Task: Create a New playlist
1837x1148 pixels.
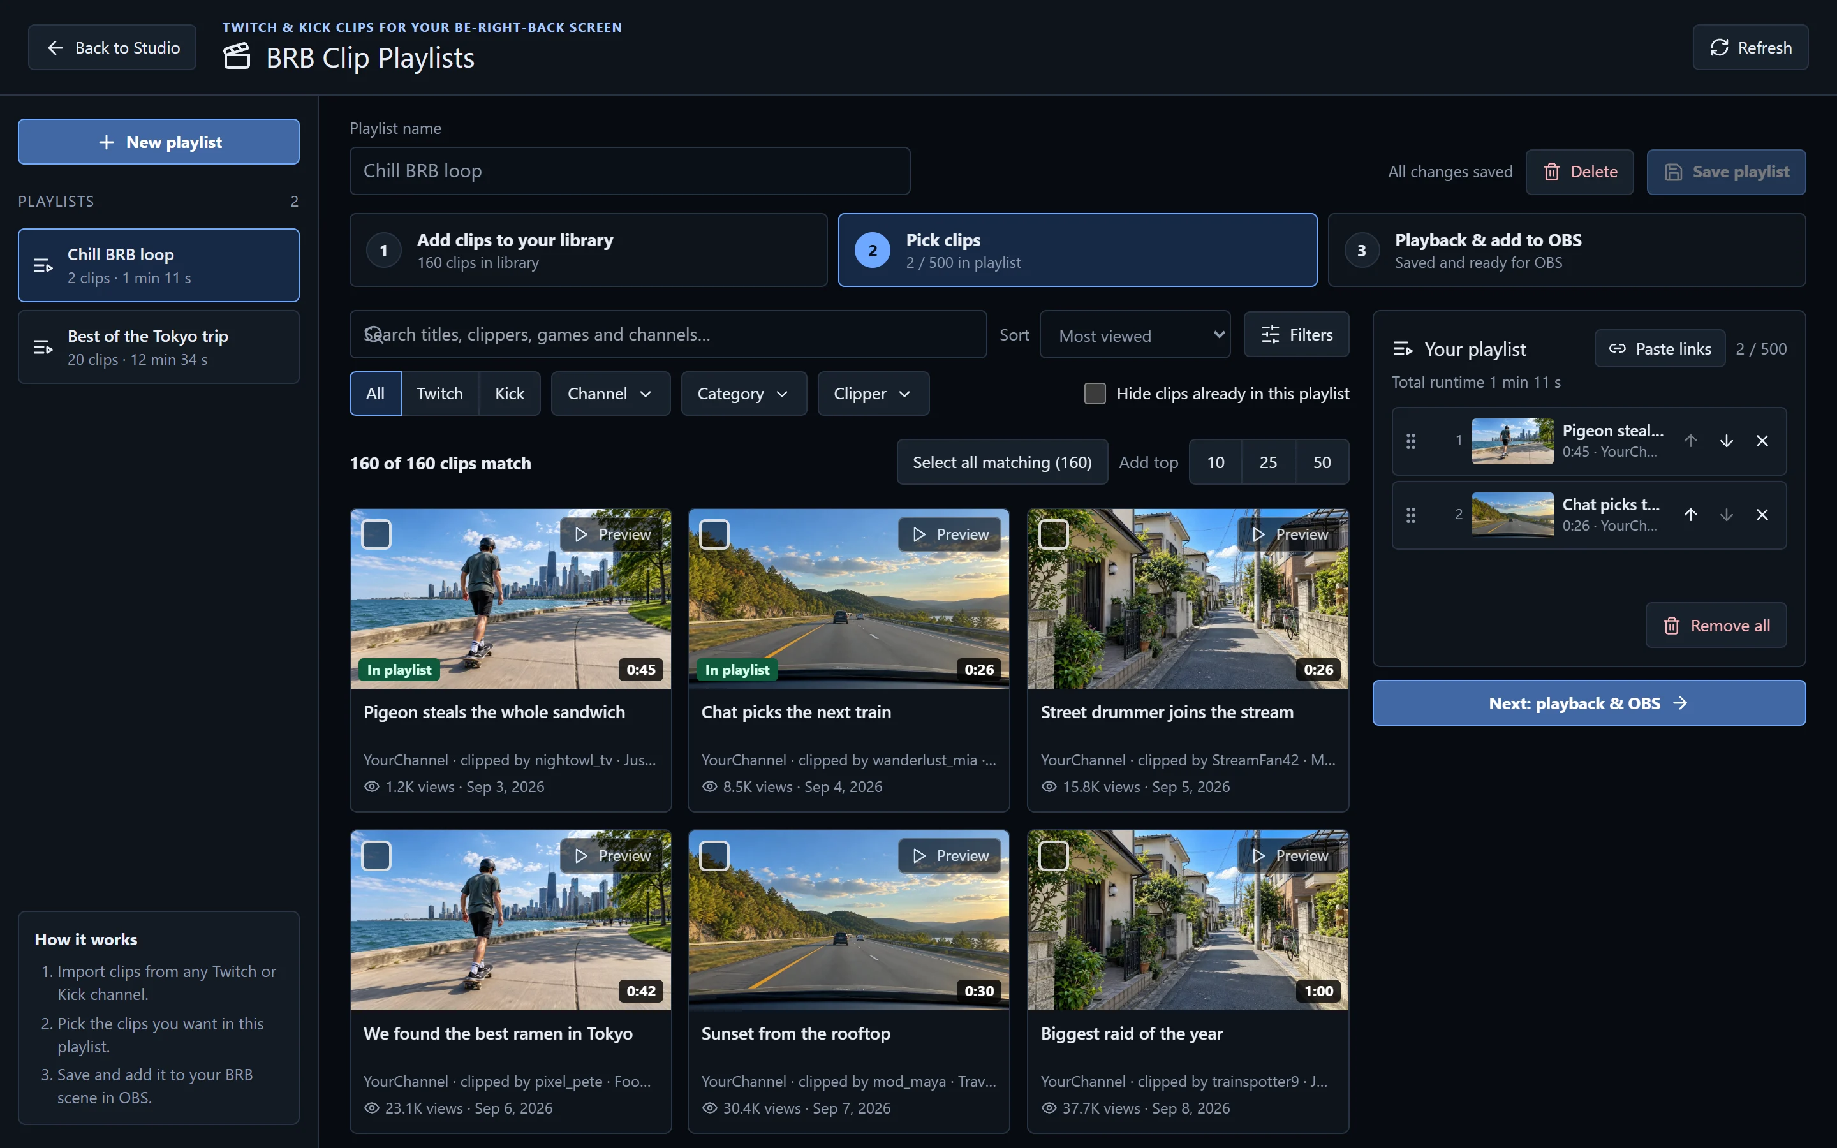Action: click(x=159, y=142)
